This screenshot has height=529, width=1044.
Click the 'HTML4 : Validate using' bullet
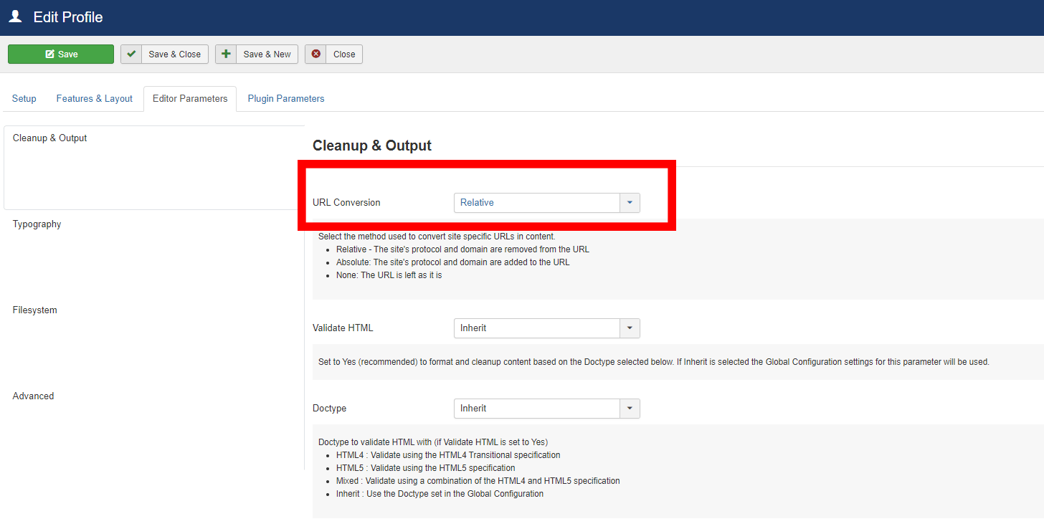point(448,455)
